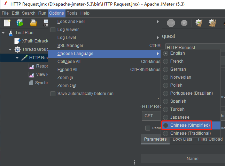Open the Help menu

pos(85,13)
